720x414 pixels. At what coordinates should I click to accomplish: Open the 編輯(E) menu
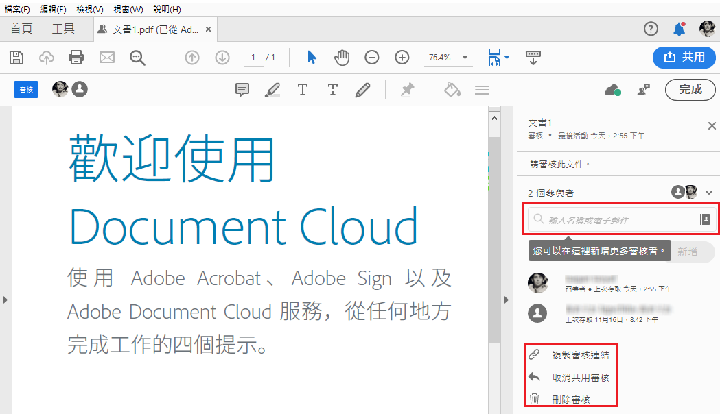[54, 9]
